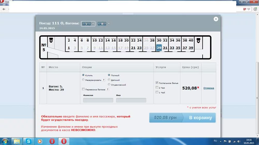259x145 pixels.
Task: Uncheck Постельное белье service
Action: click(157, 83)
